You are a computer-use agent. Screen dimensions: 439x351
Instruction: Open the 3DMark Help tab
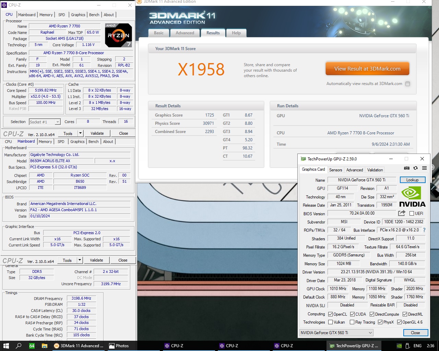click(x=236, y=33)
